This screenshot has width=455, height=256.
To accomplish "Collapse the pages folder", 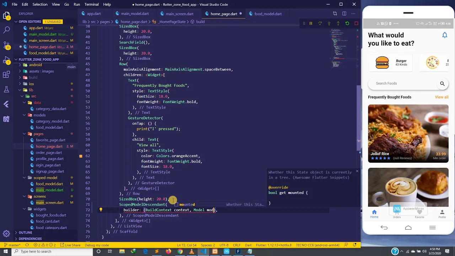I will (25, 134).
